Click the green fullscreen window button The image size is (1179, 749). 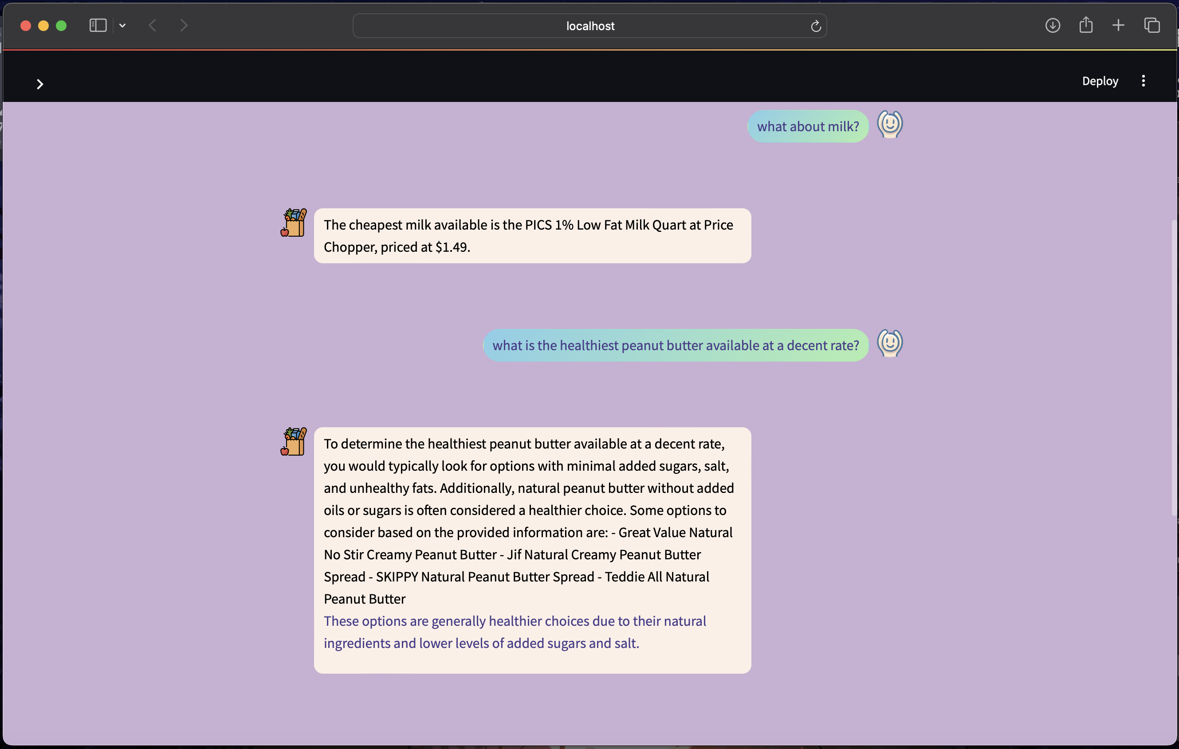pyautogui.click(x=61, y=26)
